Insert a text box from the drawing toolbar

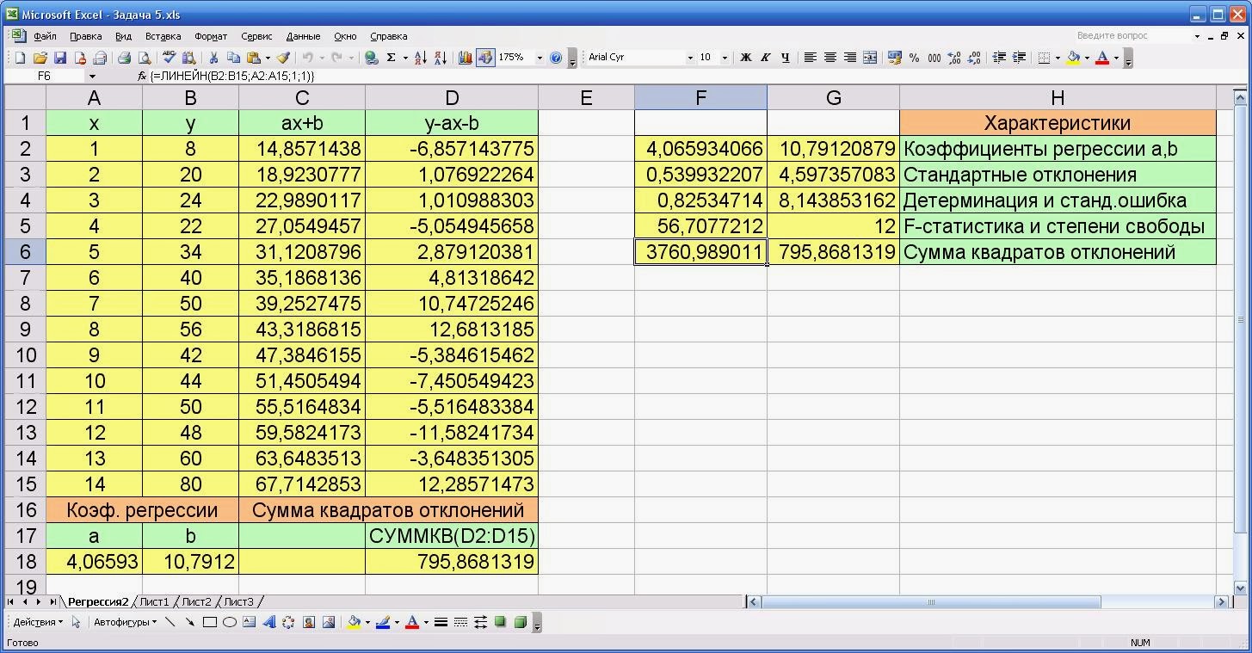pyautogui.click(x=250, y=622)
